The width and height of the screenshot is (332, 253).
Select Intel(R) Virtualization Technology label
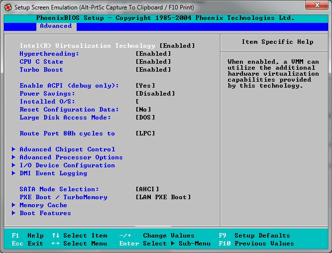[88, 46]
